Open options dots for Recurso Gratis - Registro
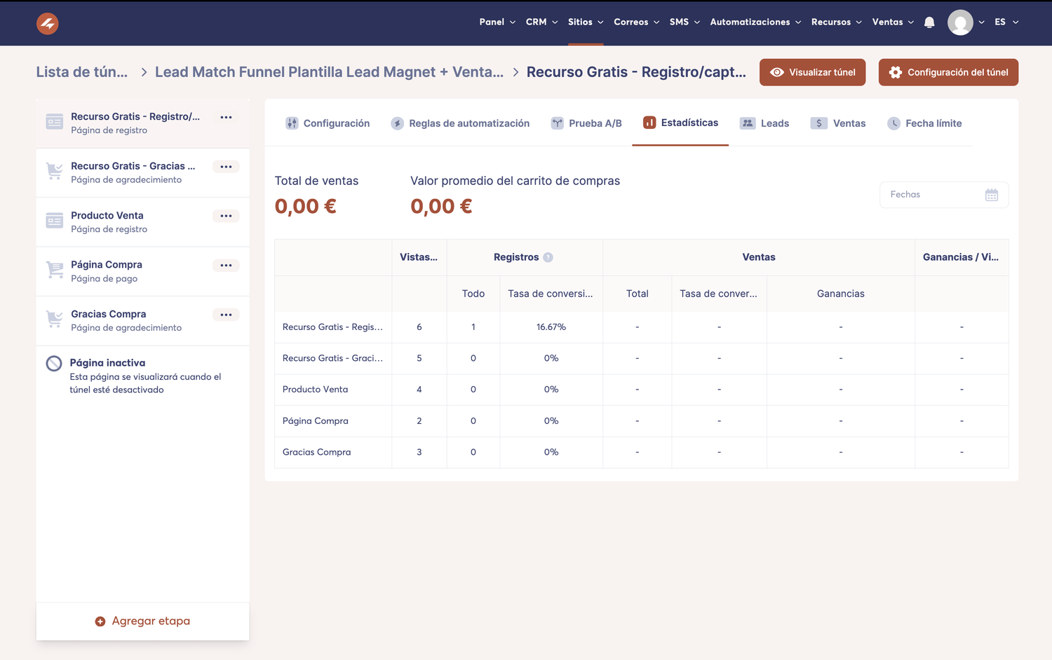This screenshot has height=660, width=1052. [226, 117]
